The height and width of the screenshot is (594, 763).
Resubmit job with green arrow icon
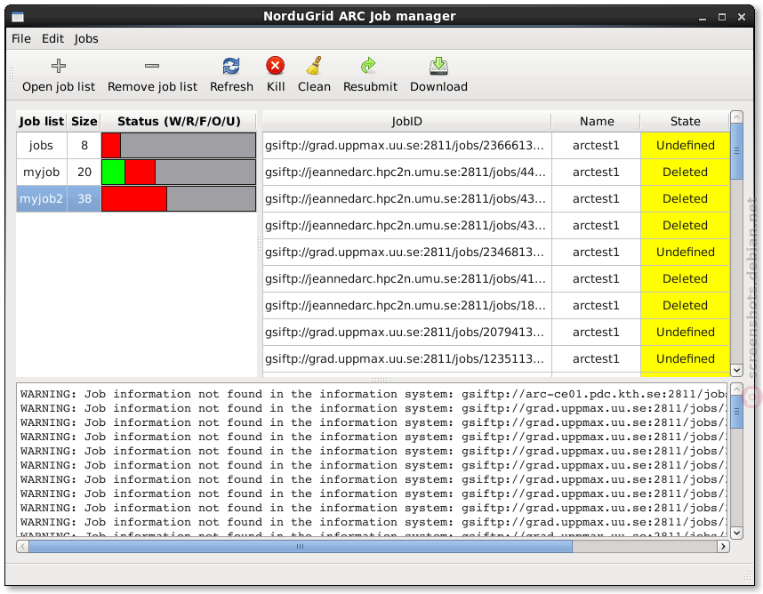[x=368, y=66]
